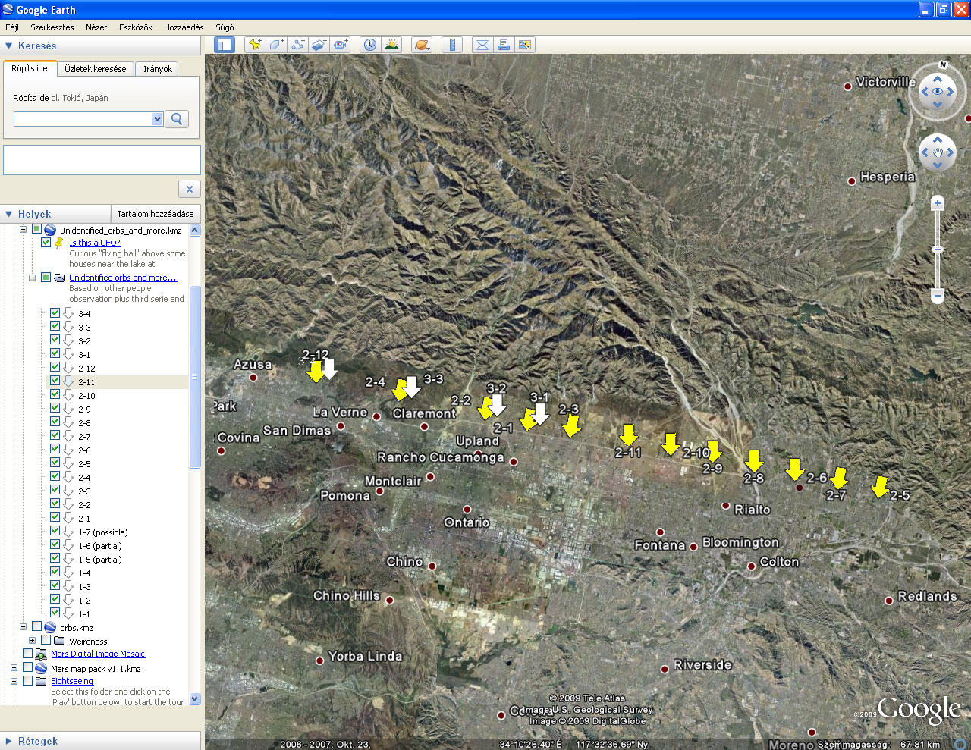Click the Tartalom hozzáadása button
Image resolution: width=971 pixels, height=750 pixels.
pos(156,214)
